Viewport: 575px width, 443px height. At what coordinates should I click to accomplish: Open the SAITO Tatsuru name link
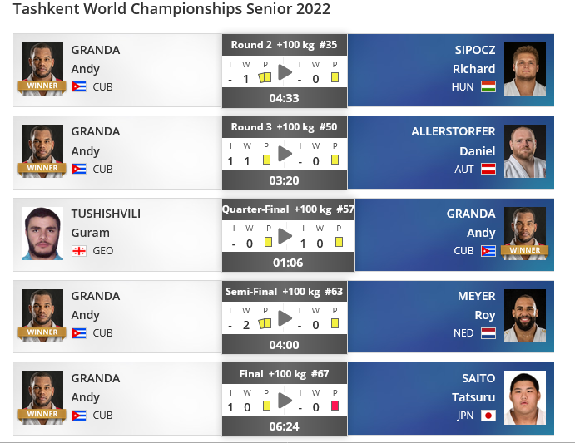click(473, 387)
